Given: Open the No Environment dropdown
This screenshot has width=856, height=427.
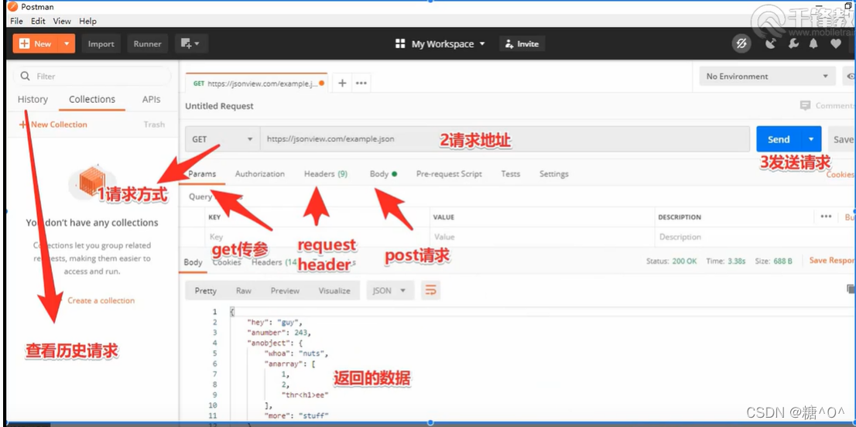Looking at the screenshot, I should (x=767, y=77).
